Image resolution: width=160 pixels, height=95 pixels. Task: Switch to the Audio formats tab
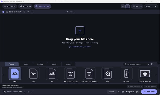point(54,64)
